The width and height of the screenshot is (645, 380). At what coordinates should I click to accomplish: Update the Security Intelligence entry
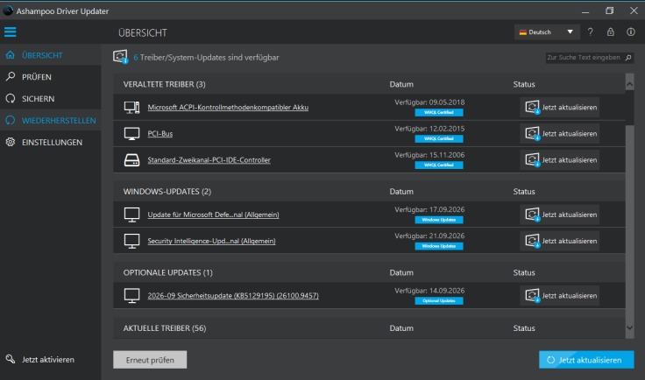coord(560,241)
